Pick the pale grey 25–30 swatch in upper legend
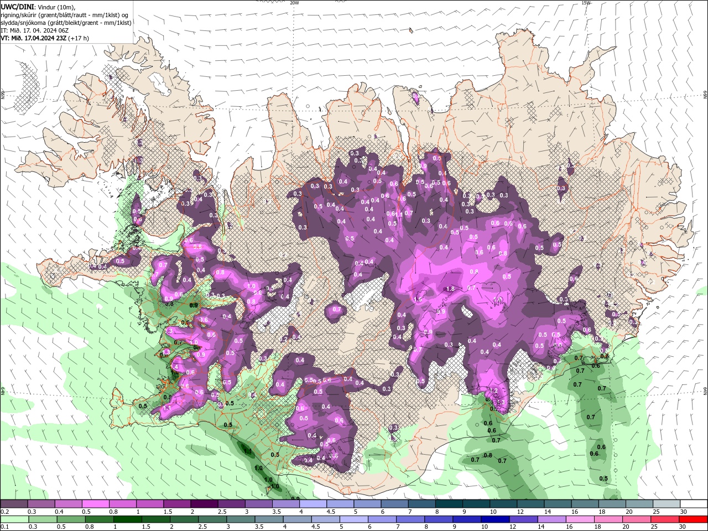The image size is (708, 531). click(x=667, y=504)
